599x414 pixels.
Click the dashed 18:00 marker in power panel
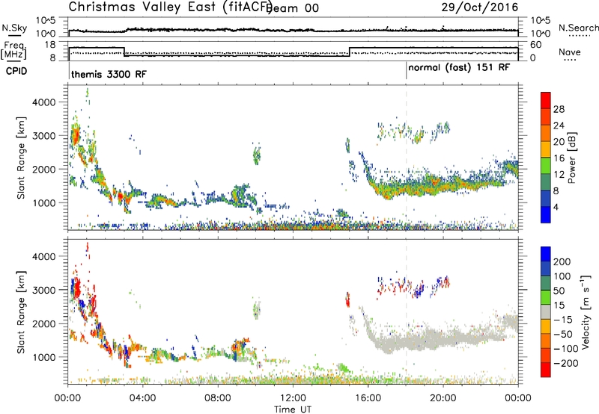(x=406, y=157)
